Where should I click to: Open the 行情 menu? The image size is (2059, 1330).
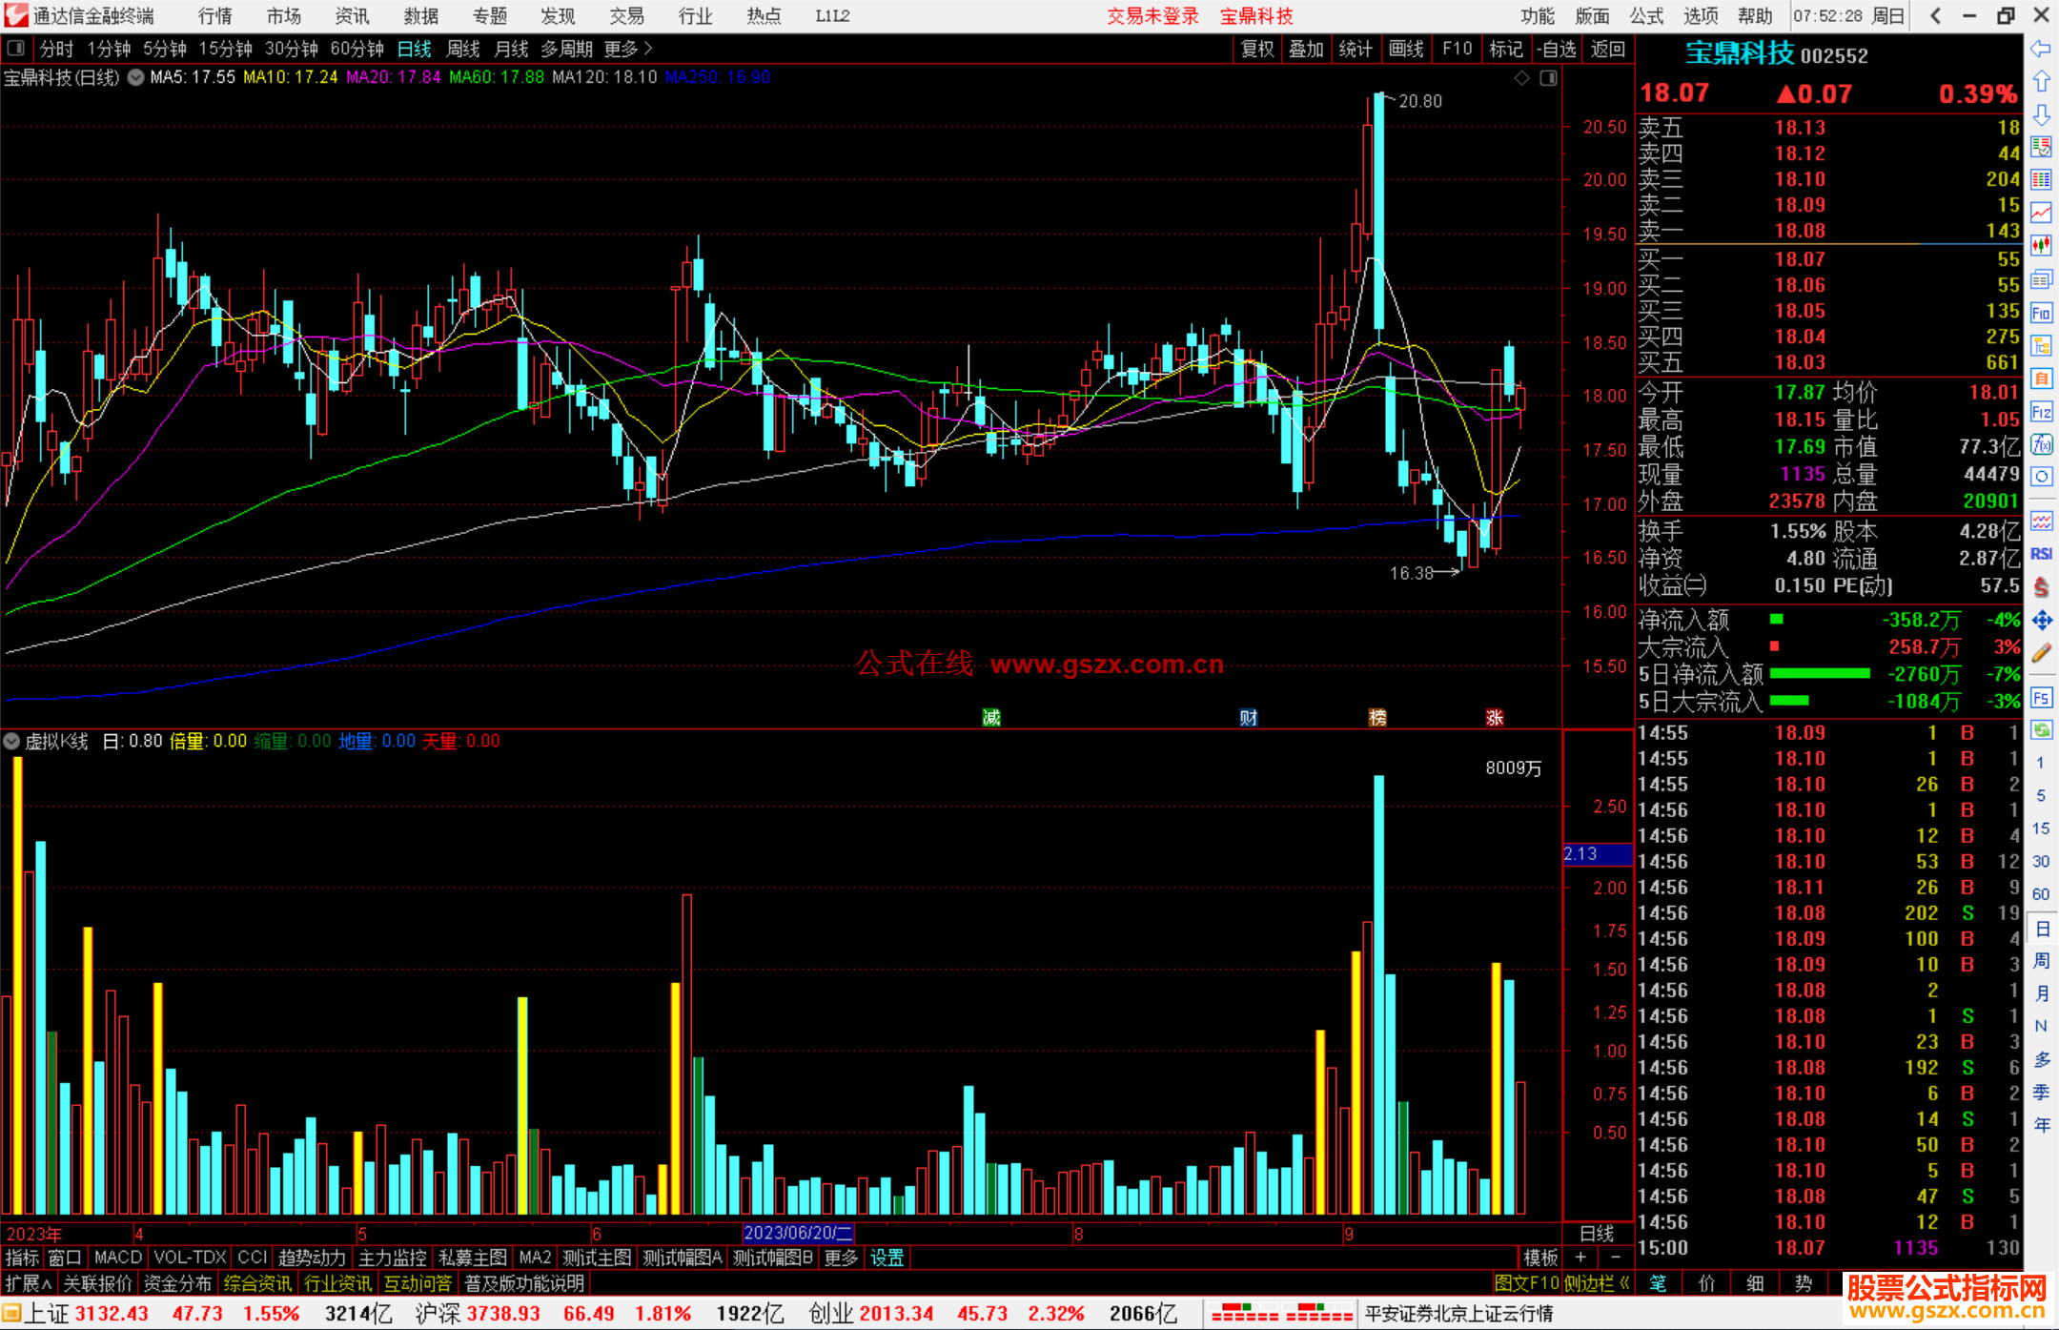pyautogui.click(x=214, y=16)
